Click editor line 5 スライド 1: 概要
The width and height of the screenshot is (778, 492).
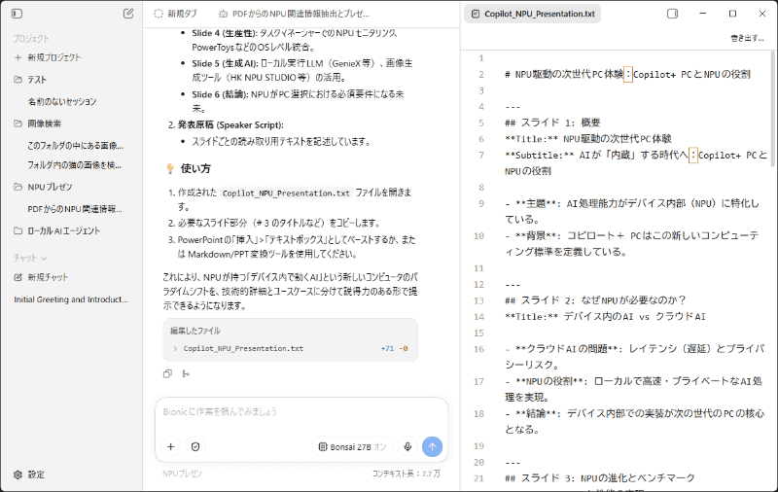552,123
